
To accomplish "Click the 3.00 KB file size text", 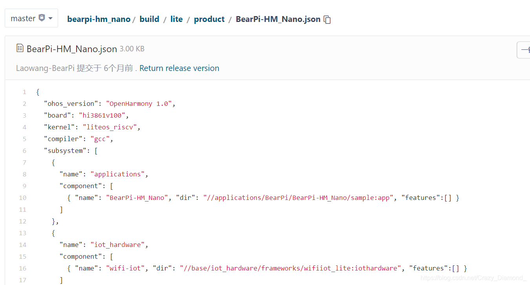I will tap(132, 49).
